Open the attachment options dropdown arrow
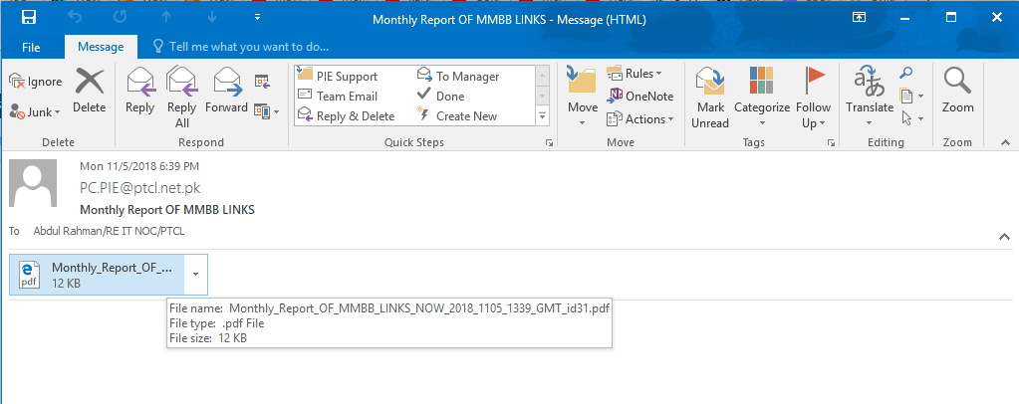The width and height of the screenshot is (1019, 404). [x=196, y=274]
